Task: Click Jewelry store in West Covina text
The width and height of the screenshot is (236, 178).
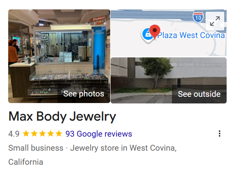Action: coord(123,148)
